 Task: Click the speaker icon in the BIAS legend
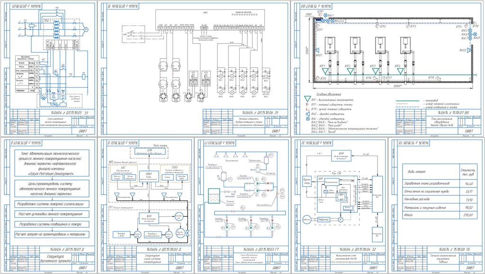pos(307,114)
